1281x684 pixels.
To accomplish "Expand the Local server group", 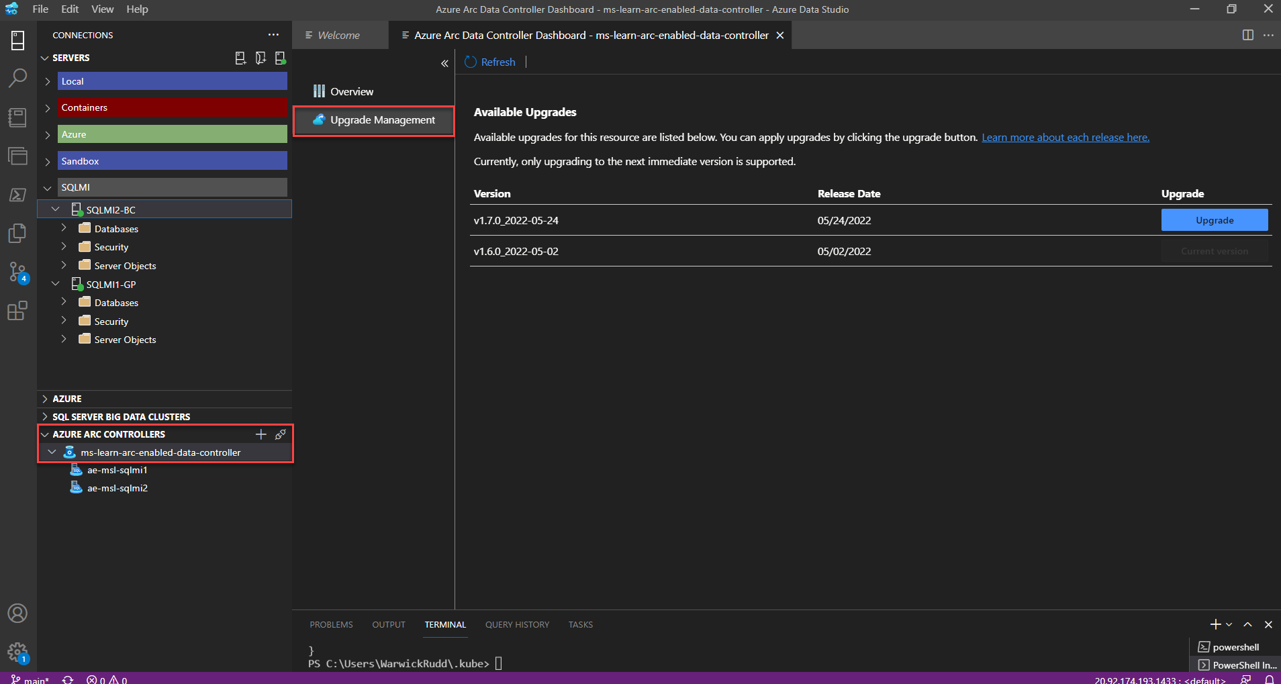I will point(48,81).
